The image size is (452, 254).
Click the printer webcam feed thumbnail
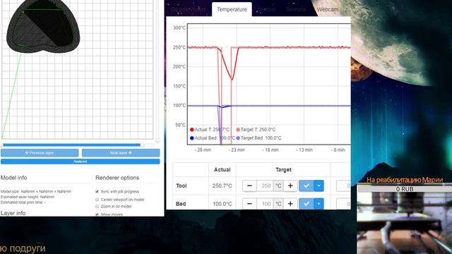point(405,223)
